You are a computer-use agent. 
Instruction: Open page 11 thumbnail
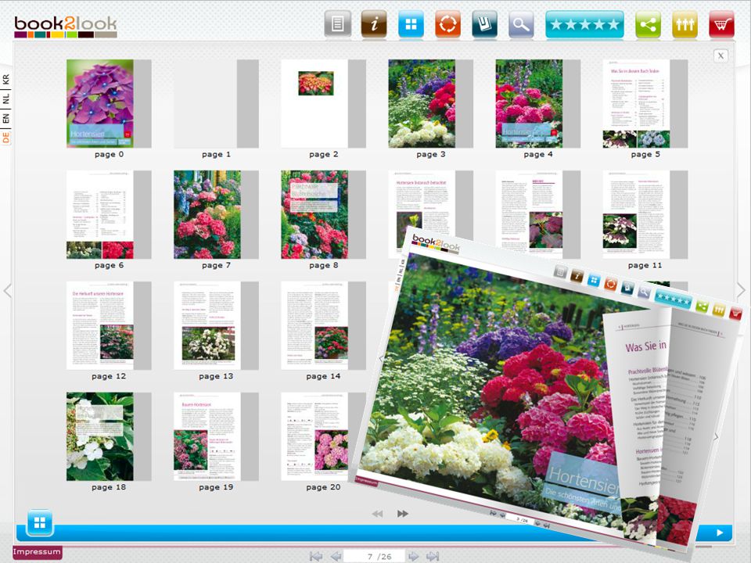pyautogui.click(x=645, y=214)
